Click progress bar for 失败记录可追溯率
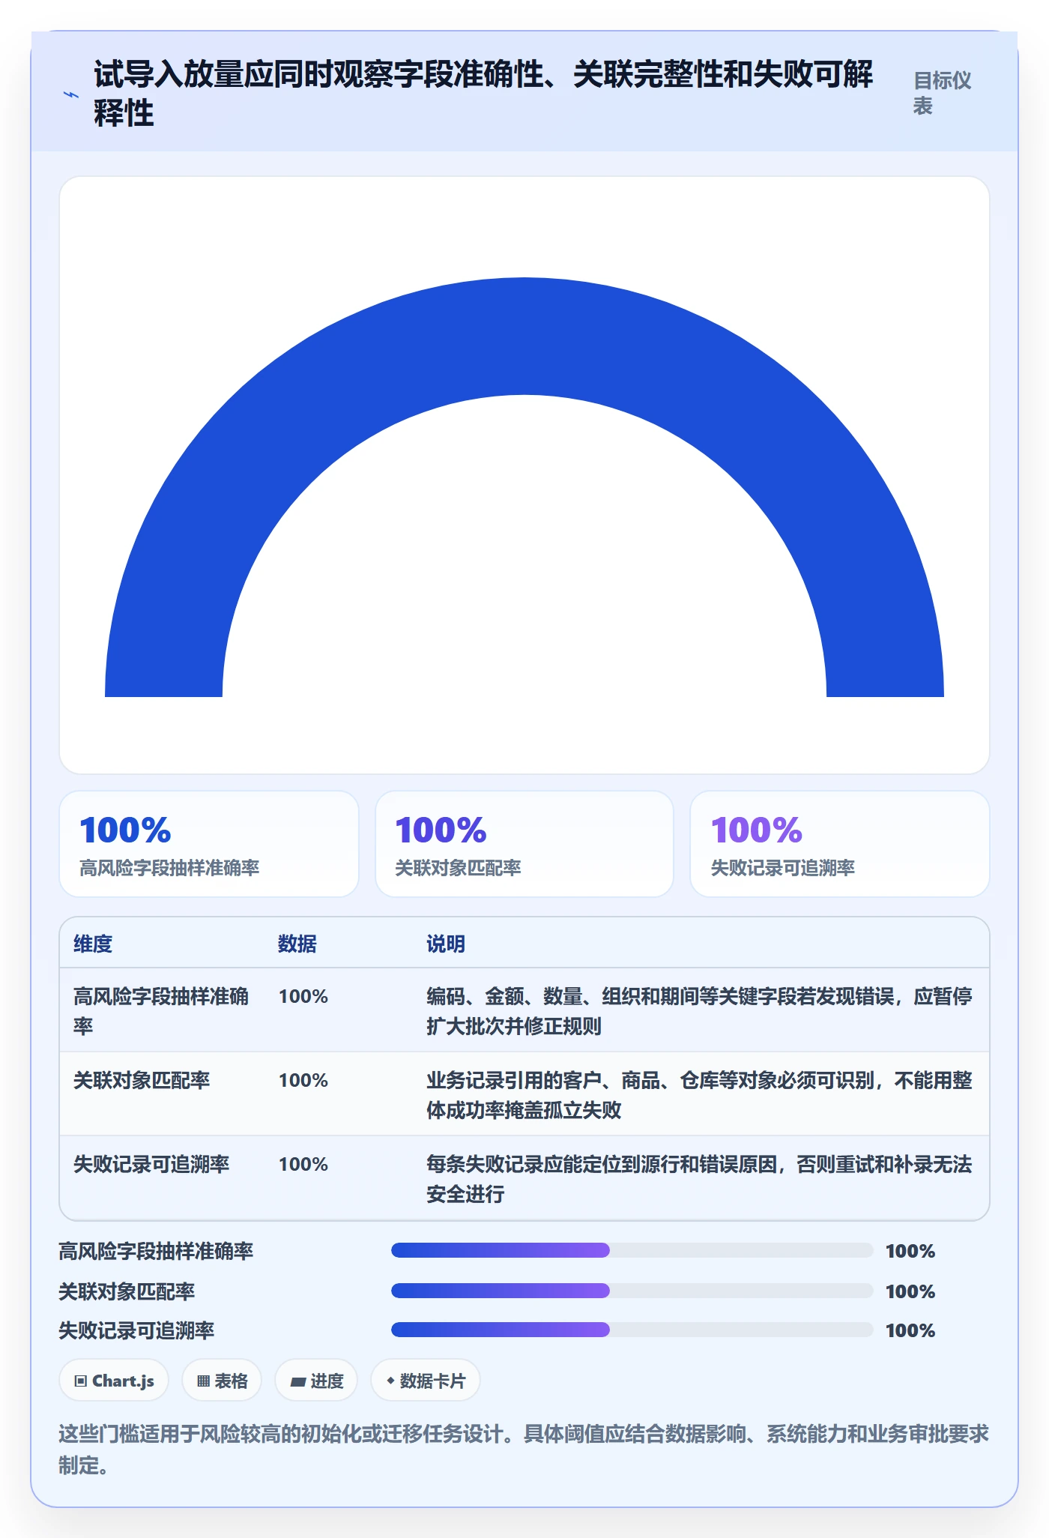The image size is (1049, 1538). pos(632,1330)
